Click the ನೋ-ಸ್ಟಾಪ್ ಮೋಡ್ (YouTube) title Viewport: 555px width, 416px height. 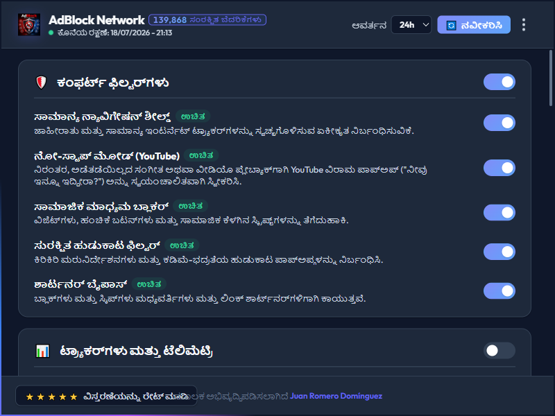[x=107, y=156]
